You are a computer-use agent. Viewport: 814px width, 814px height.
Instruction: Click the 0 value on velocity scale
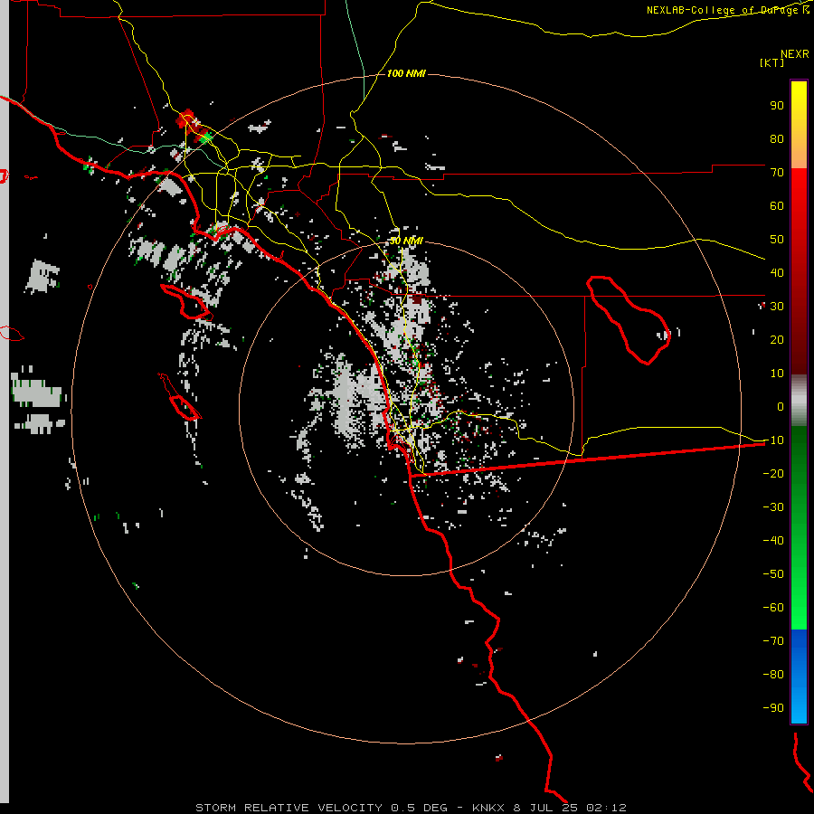[781, 406]
